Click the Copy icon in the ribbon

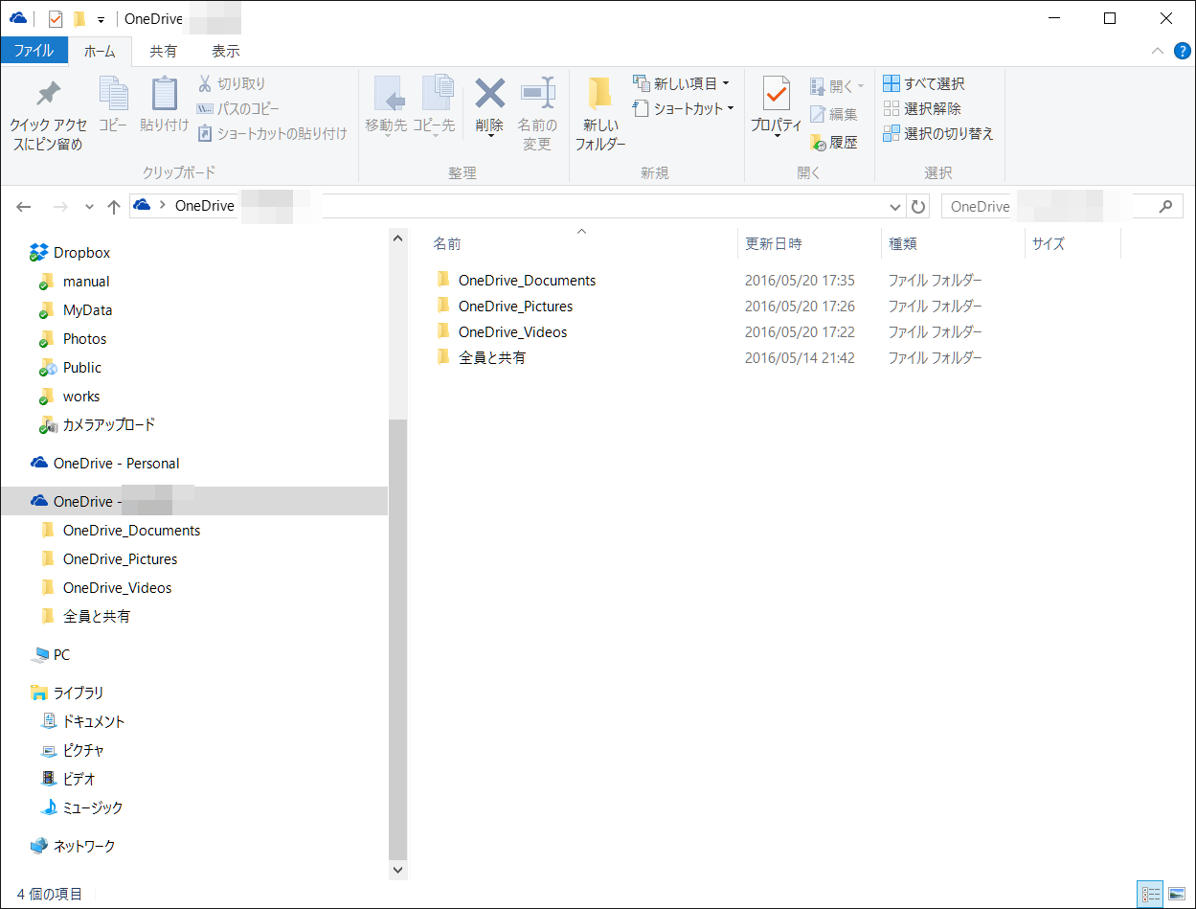point(113,95)
